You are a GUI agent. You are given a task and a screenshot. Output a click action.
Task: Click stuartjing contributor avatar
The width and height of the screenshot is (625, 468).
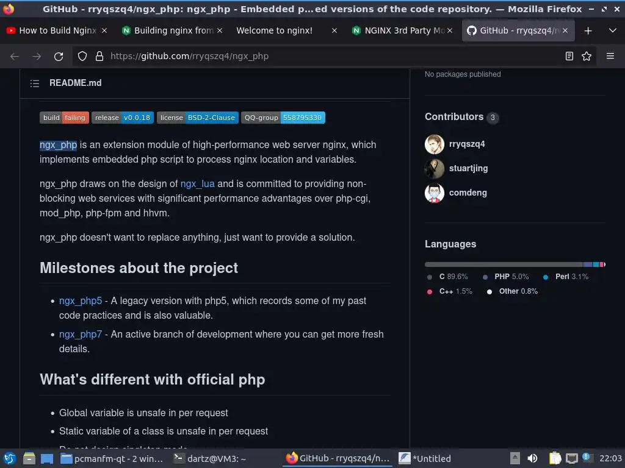pyautogui.click(x=435, y=169)
